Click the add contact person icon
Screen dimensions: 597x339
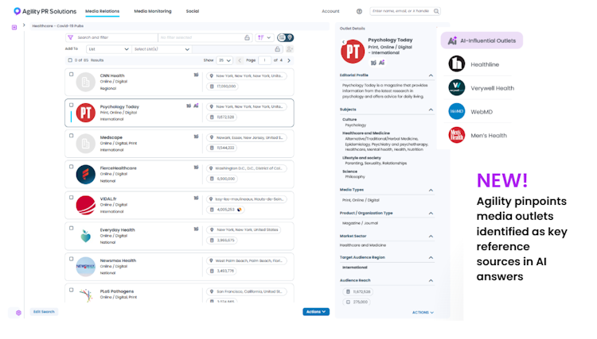tap(290, 49)
